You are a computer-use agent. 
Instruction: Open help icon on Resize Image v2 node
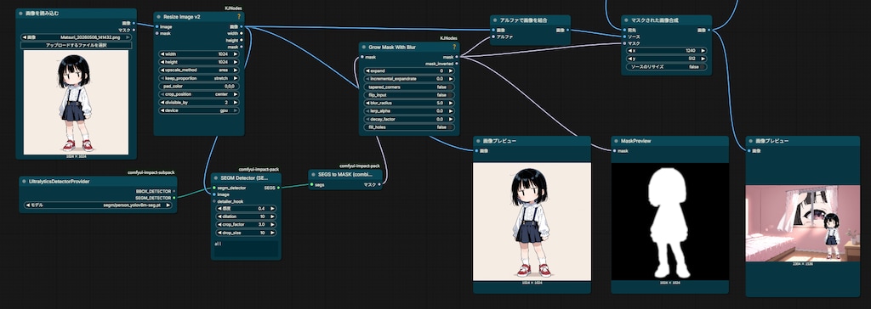(x=239, y=17)
